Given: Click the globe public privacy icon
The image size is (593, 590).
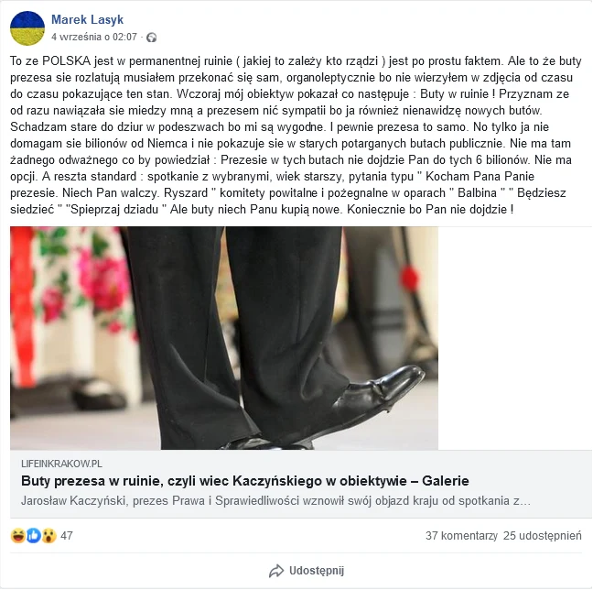Looking at the screenshot, I should click(152, 38).
